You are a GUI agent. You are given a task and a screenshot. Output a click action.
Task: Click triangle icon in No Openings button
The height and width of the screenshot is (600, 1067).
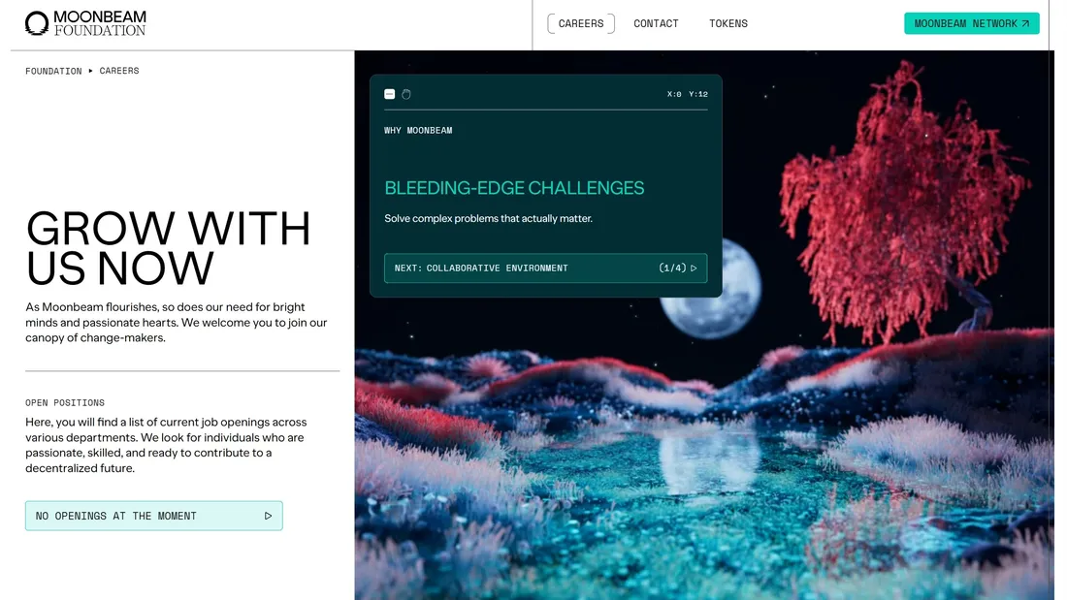click(x=268, y=516)
